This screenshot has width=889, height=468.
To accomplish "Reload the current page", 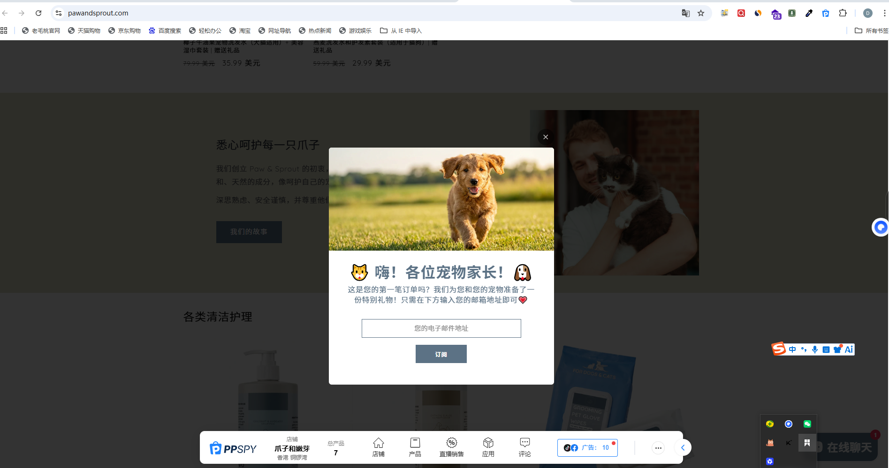I will pos(38,13).
